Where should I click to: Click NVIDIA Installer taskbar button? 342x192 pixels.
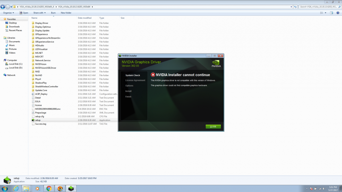(x=71, y=189)
